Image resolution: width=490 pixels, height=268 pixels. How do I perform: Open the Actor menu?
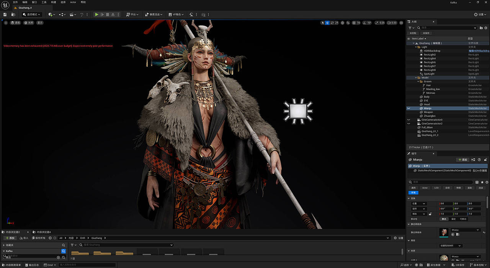click(x=73, y=2)
